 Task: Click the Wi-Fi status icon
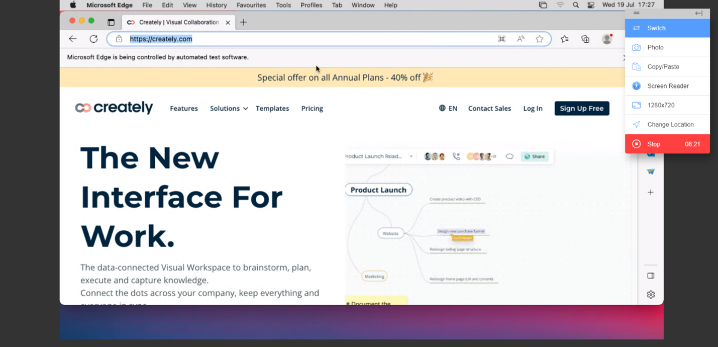[560, 5]
